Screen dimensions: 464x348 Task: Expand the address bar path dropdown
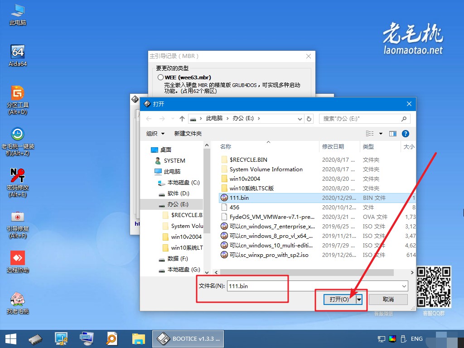pos(300,119)
